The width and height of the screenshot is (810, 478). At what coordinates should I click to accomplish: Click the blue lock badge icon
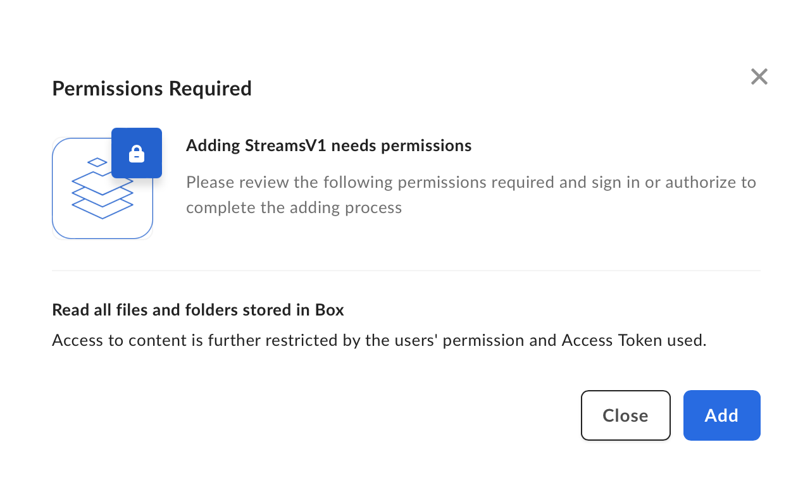[x=137, y=153]
